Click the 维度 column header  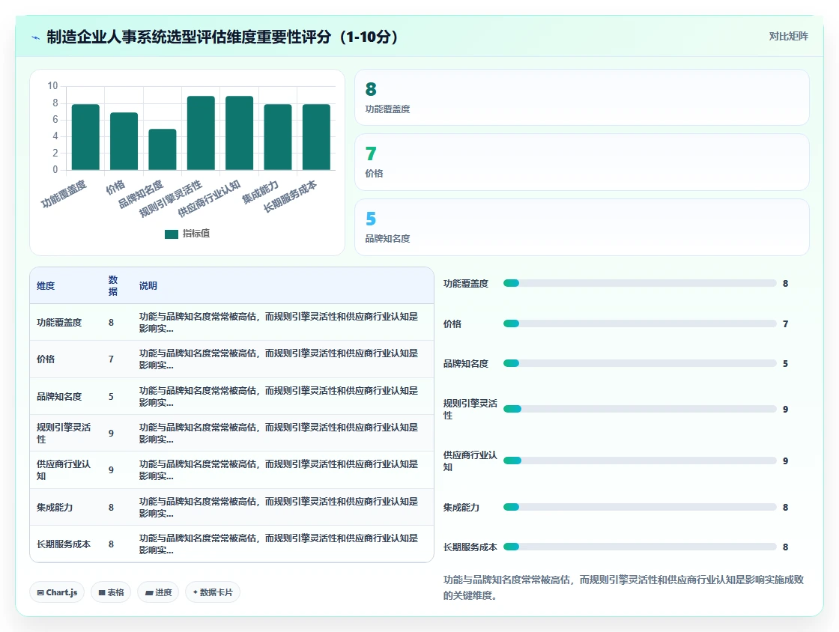[46, 286]
